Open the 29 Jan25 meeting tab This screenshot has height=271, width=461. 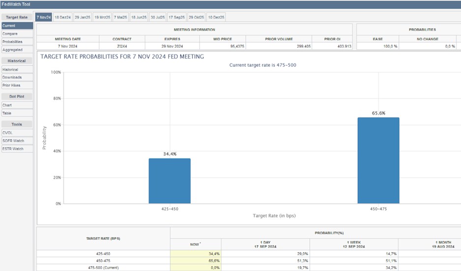pyautogui.click(x=83, y=17)
